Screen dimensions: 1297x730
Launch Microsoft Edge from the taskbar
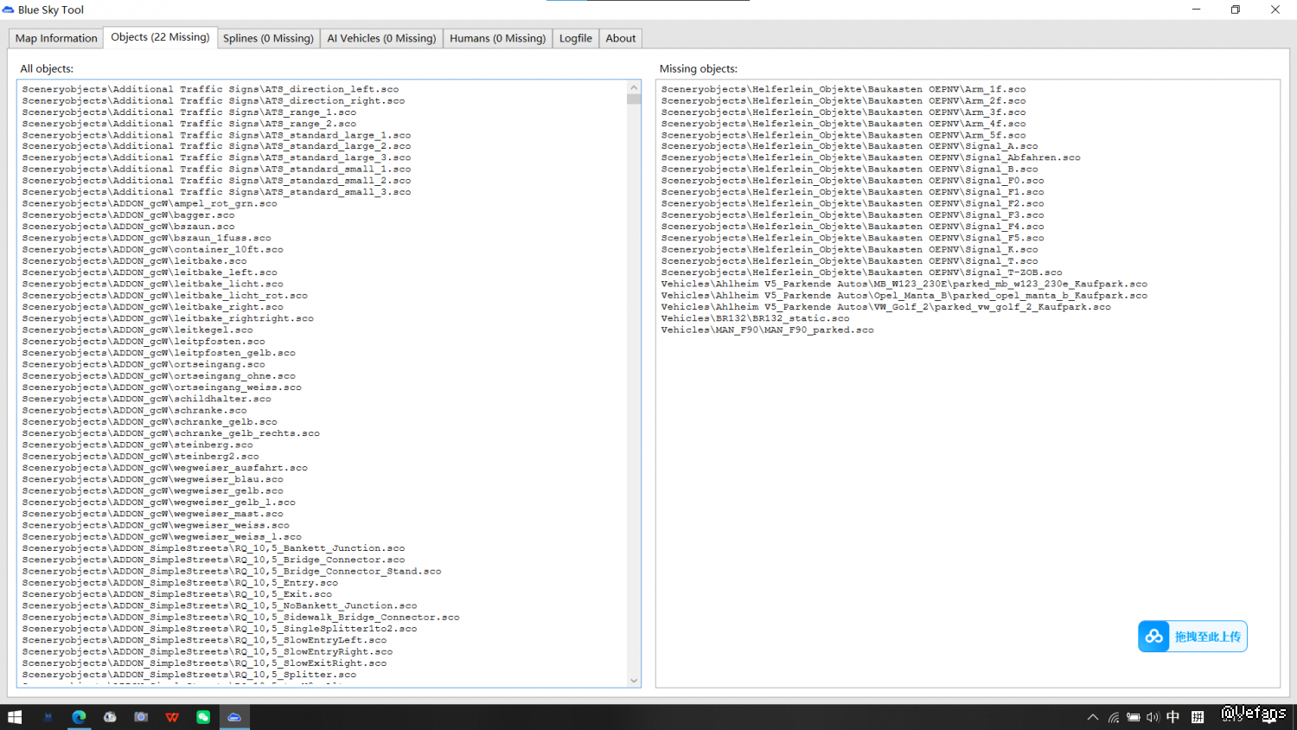tap(79, 717)
